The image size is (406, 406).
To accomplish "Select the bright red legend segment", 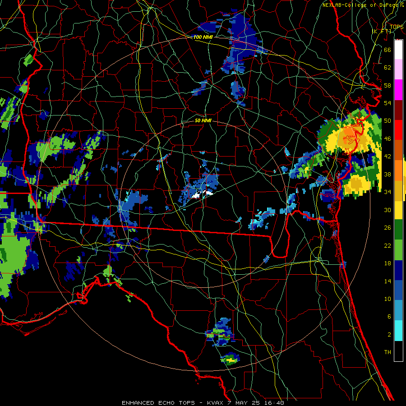I will (398, 130).
